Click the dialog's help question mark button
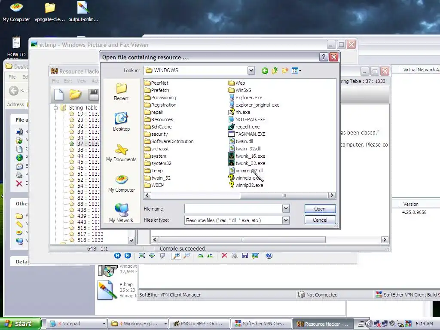 click(x=324, y=57)
